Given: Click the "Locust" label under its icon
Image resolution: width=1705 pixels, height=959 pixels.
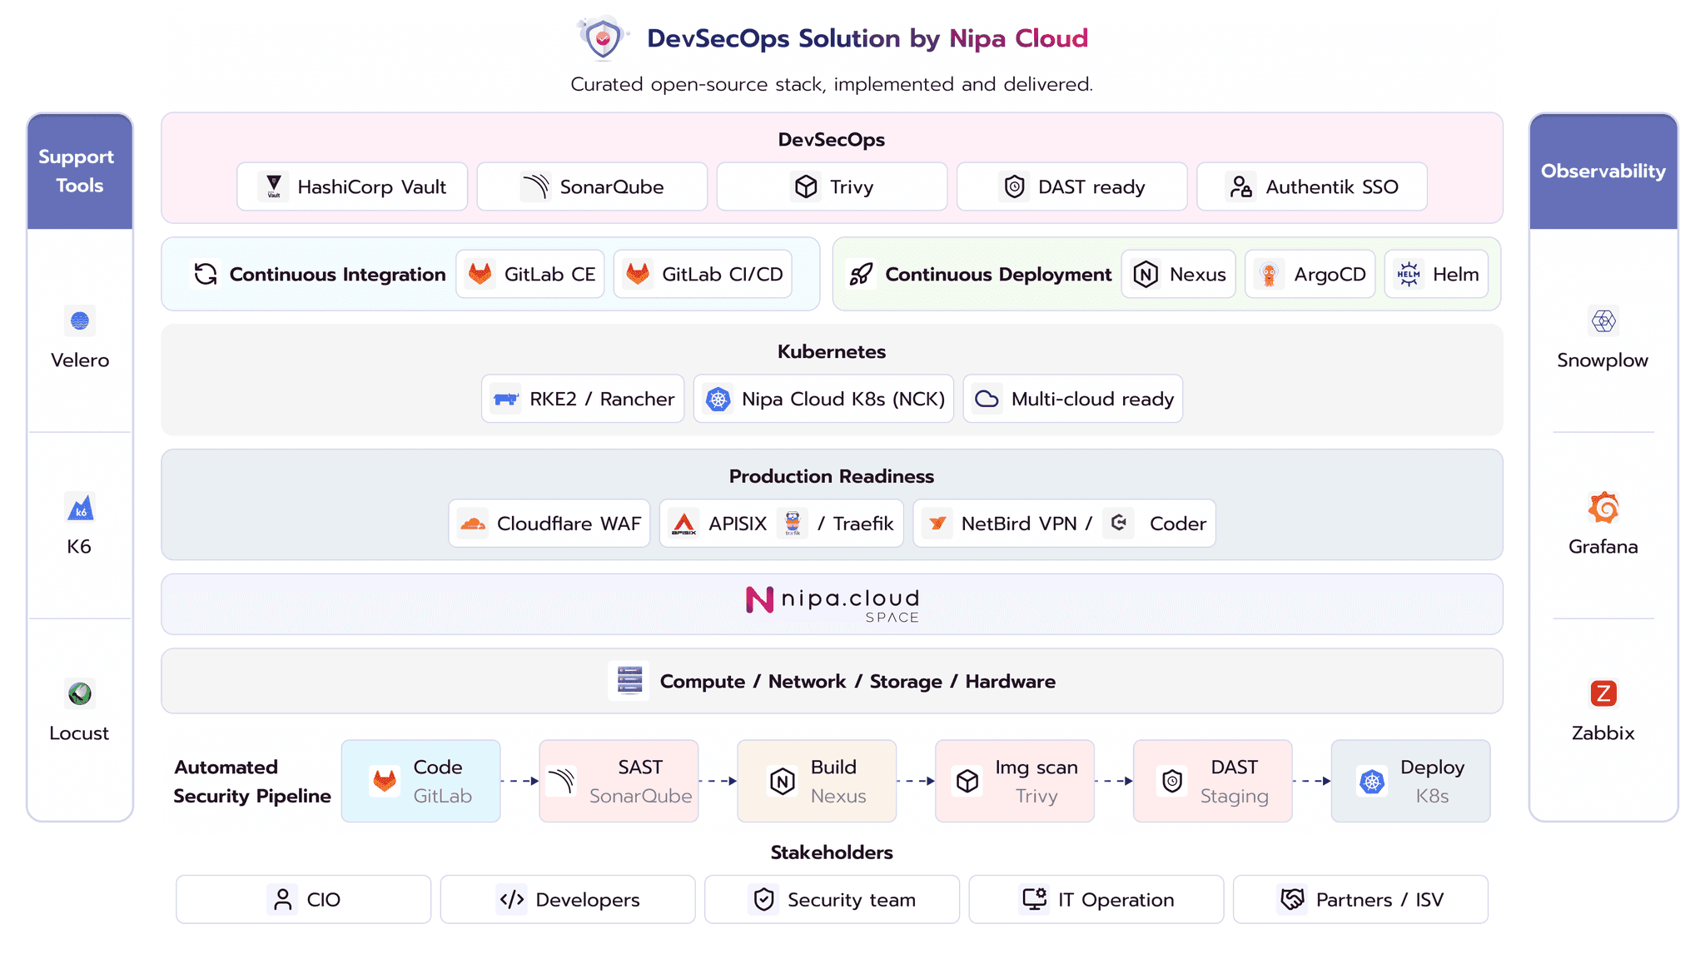Looking at the screenshot, I should click(x=79, y=733).
